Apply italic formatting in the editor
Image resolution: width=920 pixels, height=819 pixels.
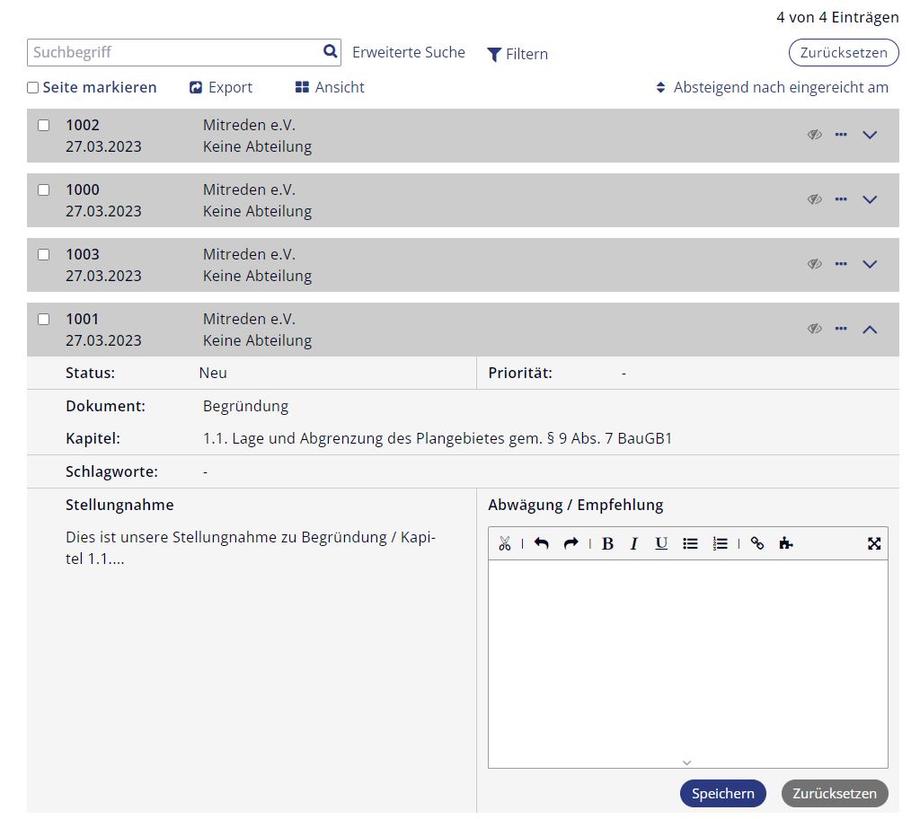633,543
